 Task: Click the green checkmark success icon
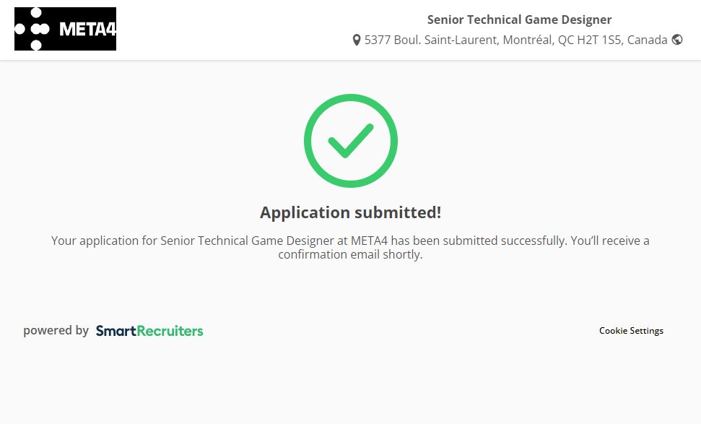click(350, 141)
